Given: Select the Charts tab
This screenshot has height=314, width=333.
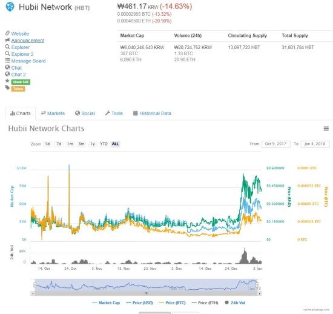Looking at the screenshot, I should (21, 113).
